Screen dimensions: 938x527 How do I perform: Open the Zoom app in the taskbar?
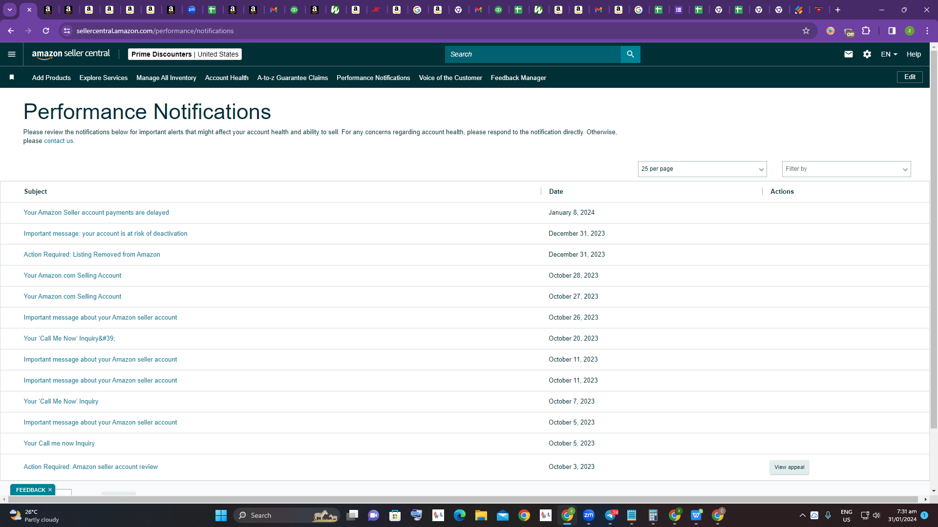[x=589, y=515]
